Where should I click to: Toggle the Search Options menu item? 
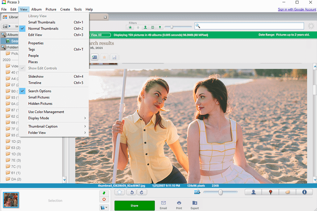pos(40,91)
